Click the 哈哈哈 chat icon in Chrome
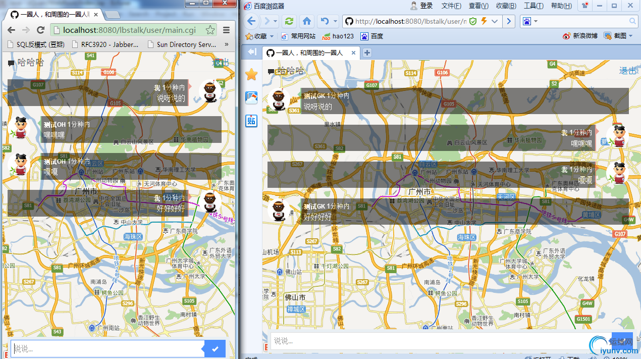The height and width of the screenshot is (359, 641). tap(11, 64)
